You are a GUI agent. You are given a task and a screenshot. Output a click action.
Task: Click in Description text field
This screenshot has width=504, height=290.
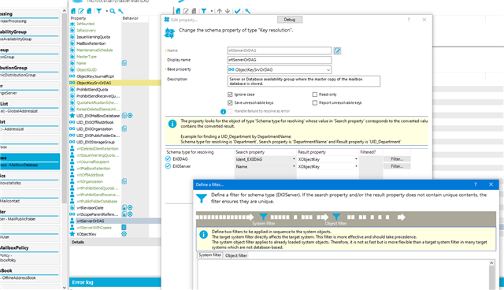[303, 81]
